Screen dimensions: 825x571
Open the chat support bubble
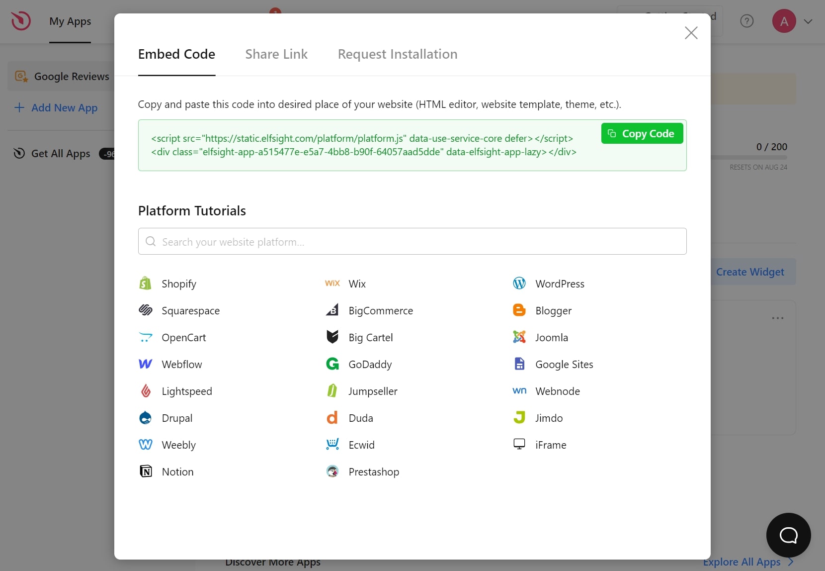tap(788, 535)
